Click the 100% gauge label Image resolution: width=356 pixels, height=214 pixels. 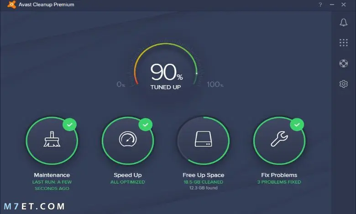coord(215,85)
